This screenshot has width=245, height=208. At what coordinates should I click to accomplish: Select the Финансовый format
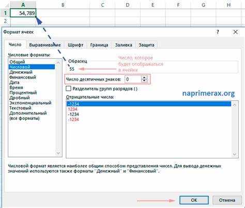click(x=32, y=77)
